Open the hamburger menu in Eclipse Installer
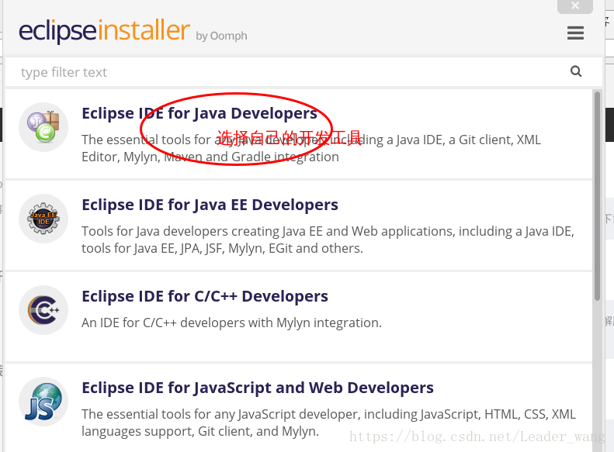The height and width of the screenshot is (452, 614). (x=575, y=33)
